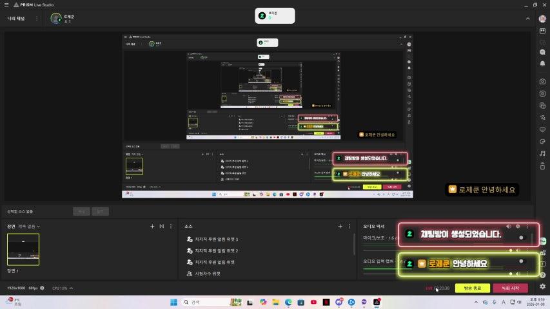Viewport: 550px width, 309px height.
Task: Open the draw pen squiggle tool
Action: 542,117
